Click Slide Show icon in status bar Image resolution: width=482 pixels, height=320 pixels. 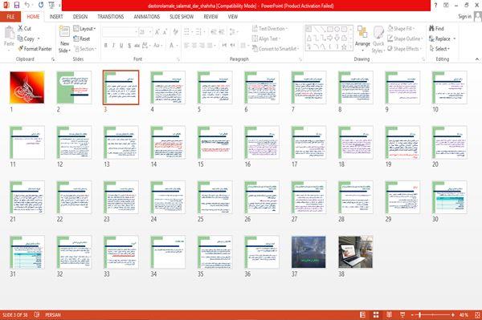(402, 314)
